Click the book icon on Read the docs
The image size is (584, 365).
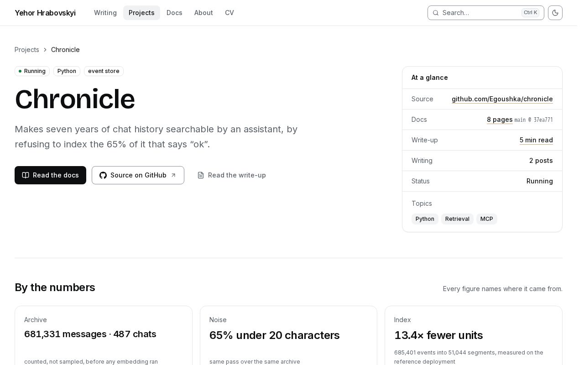tap(26, 175)
